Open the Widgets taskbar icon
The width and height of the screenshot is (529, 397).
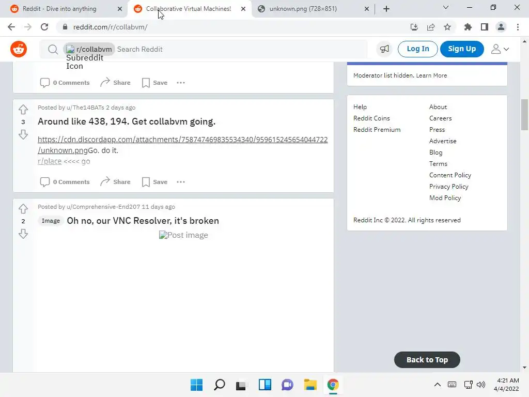[x=265, y=385]
